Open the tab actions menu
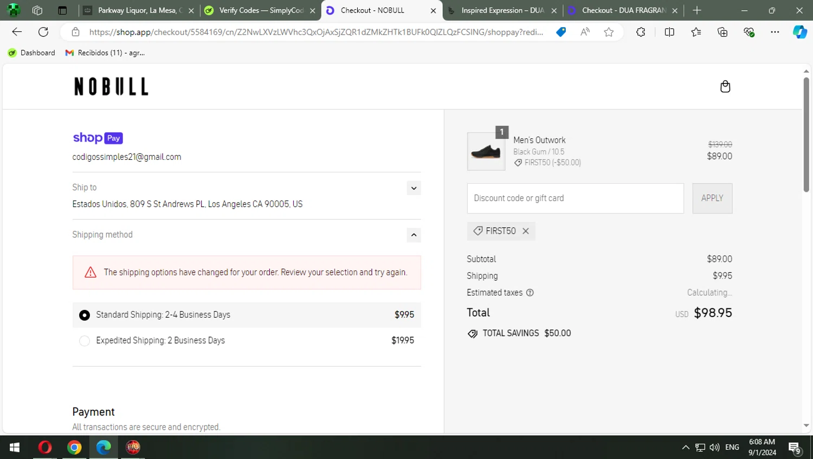This screenshot has height=459, width=813. click(x=62, y=10)
